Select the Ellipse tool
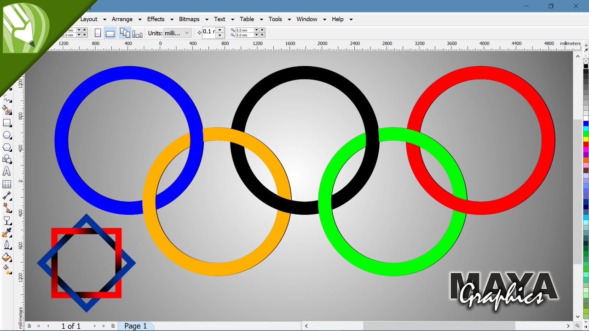Viewport: 589px width, 331px height. click(x=7, y=135)
